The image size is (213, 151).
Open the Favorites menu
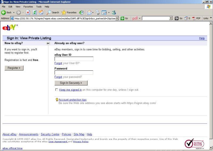28,7
